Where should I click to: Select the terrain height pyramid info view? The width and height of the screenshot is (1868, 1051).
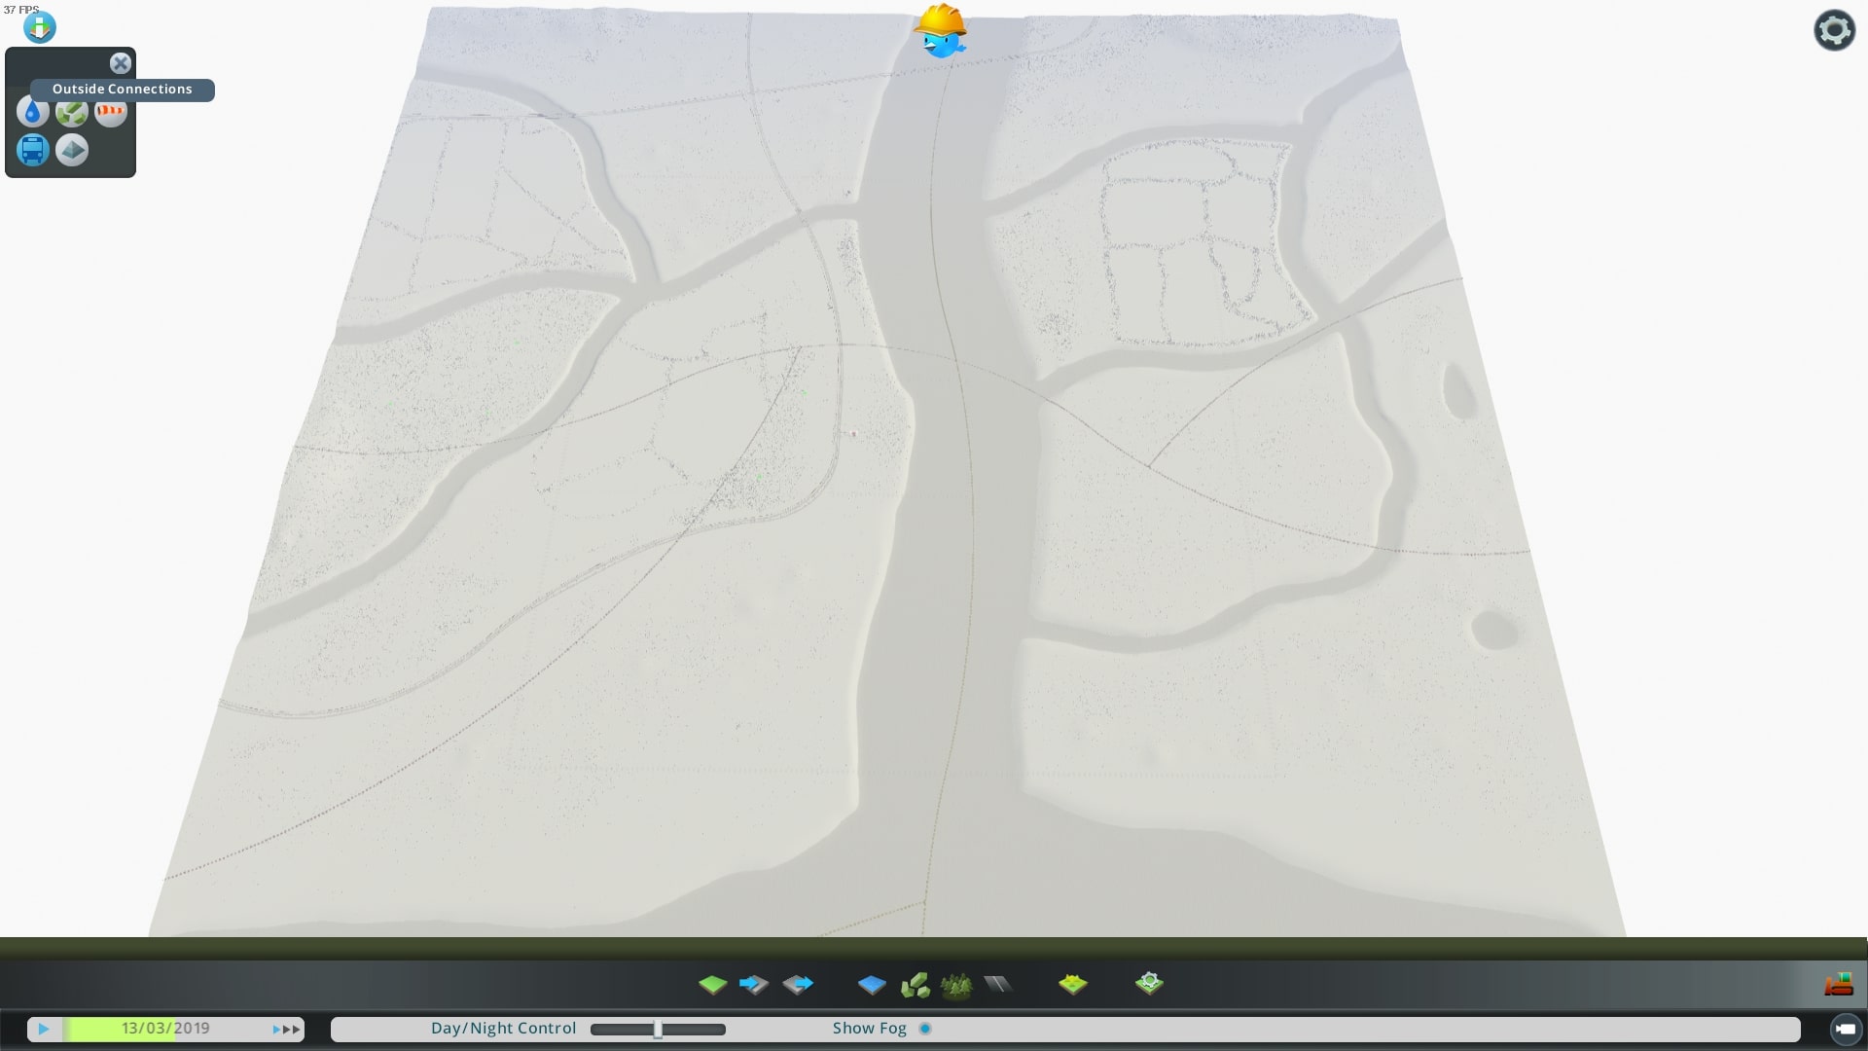coord(72,150)
